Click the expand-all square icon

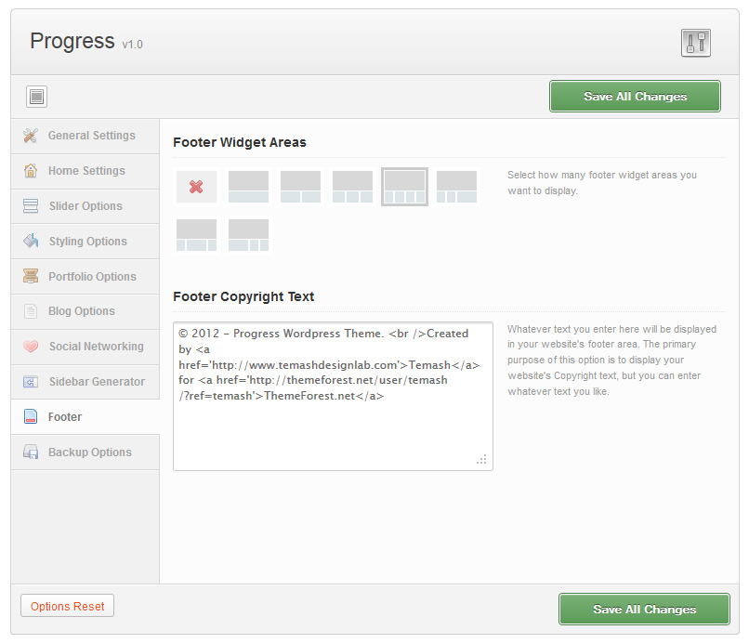pyautogui.click(x=37, y=97)
